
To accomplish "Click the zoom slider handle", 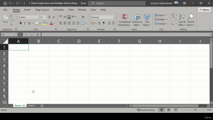I will click(195, 110).
